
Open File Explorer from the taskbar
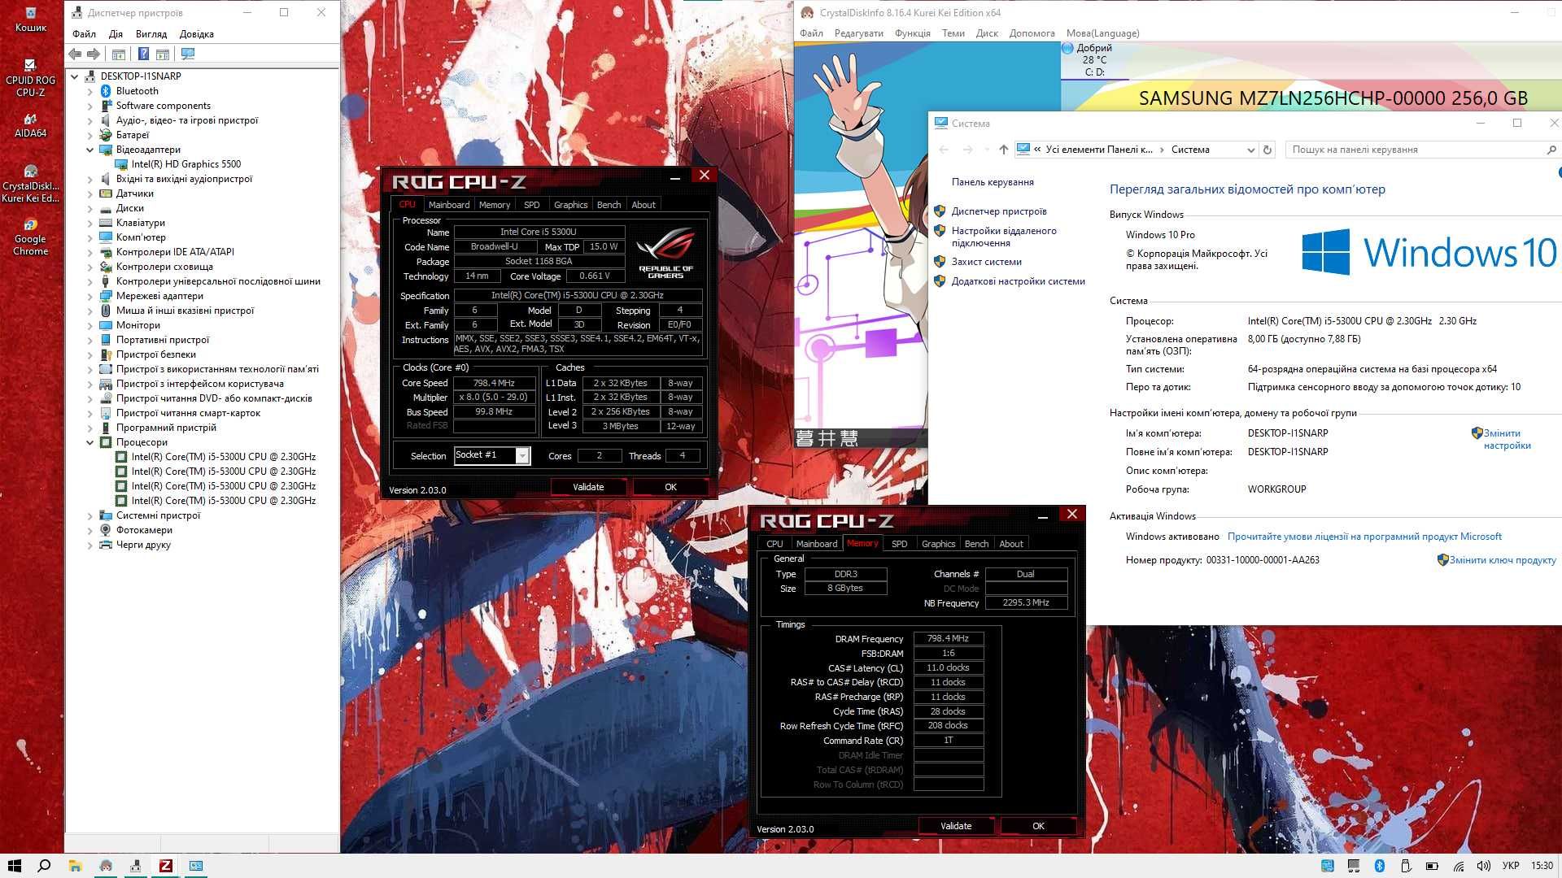pos(75,866)
